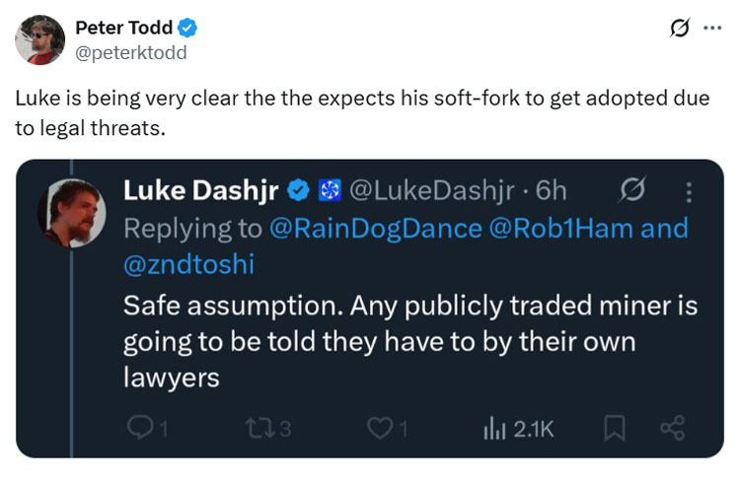Screen dimensions: 740x480
Task: Open the vertical three-dot menu in the quoted tweet
Action: click(x=688, y=191)
